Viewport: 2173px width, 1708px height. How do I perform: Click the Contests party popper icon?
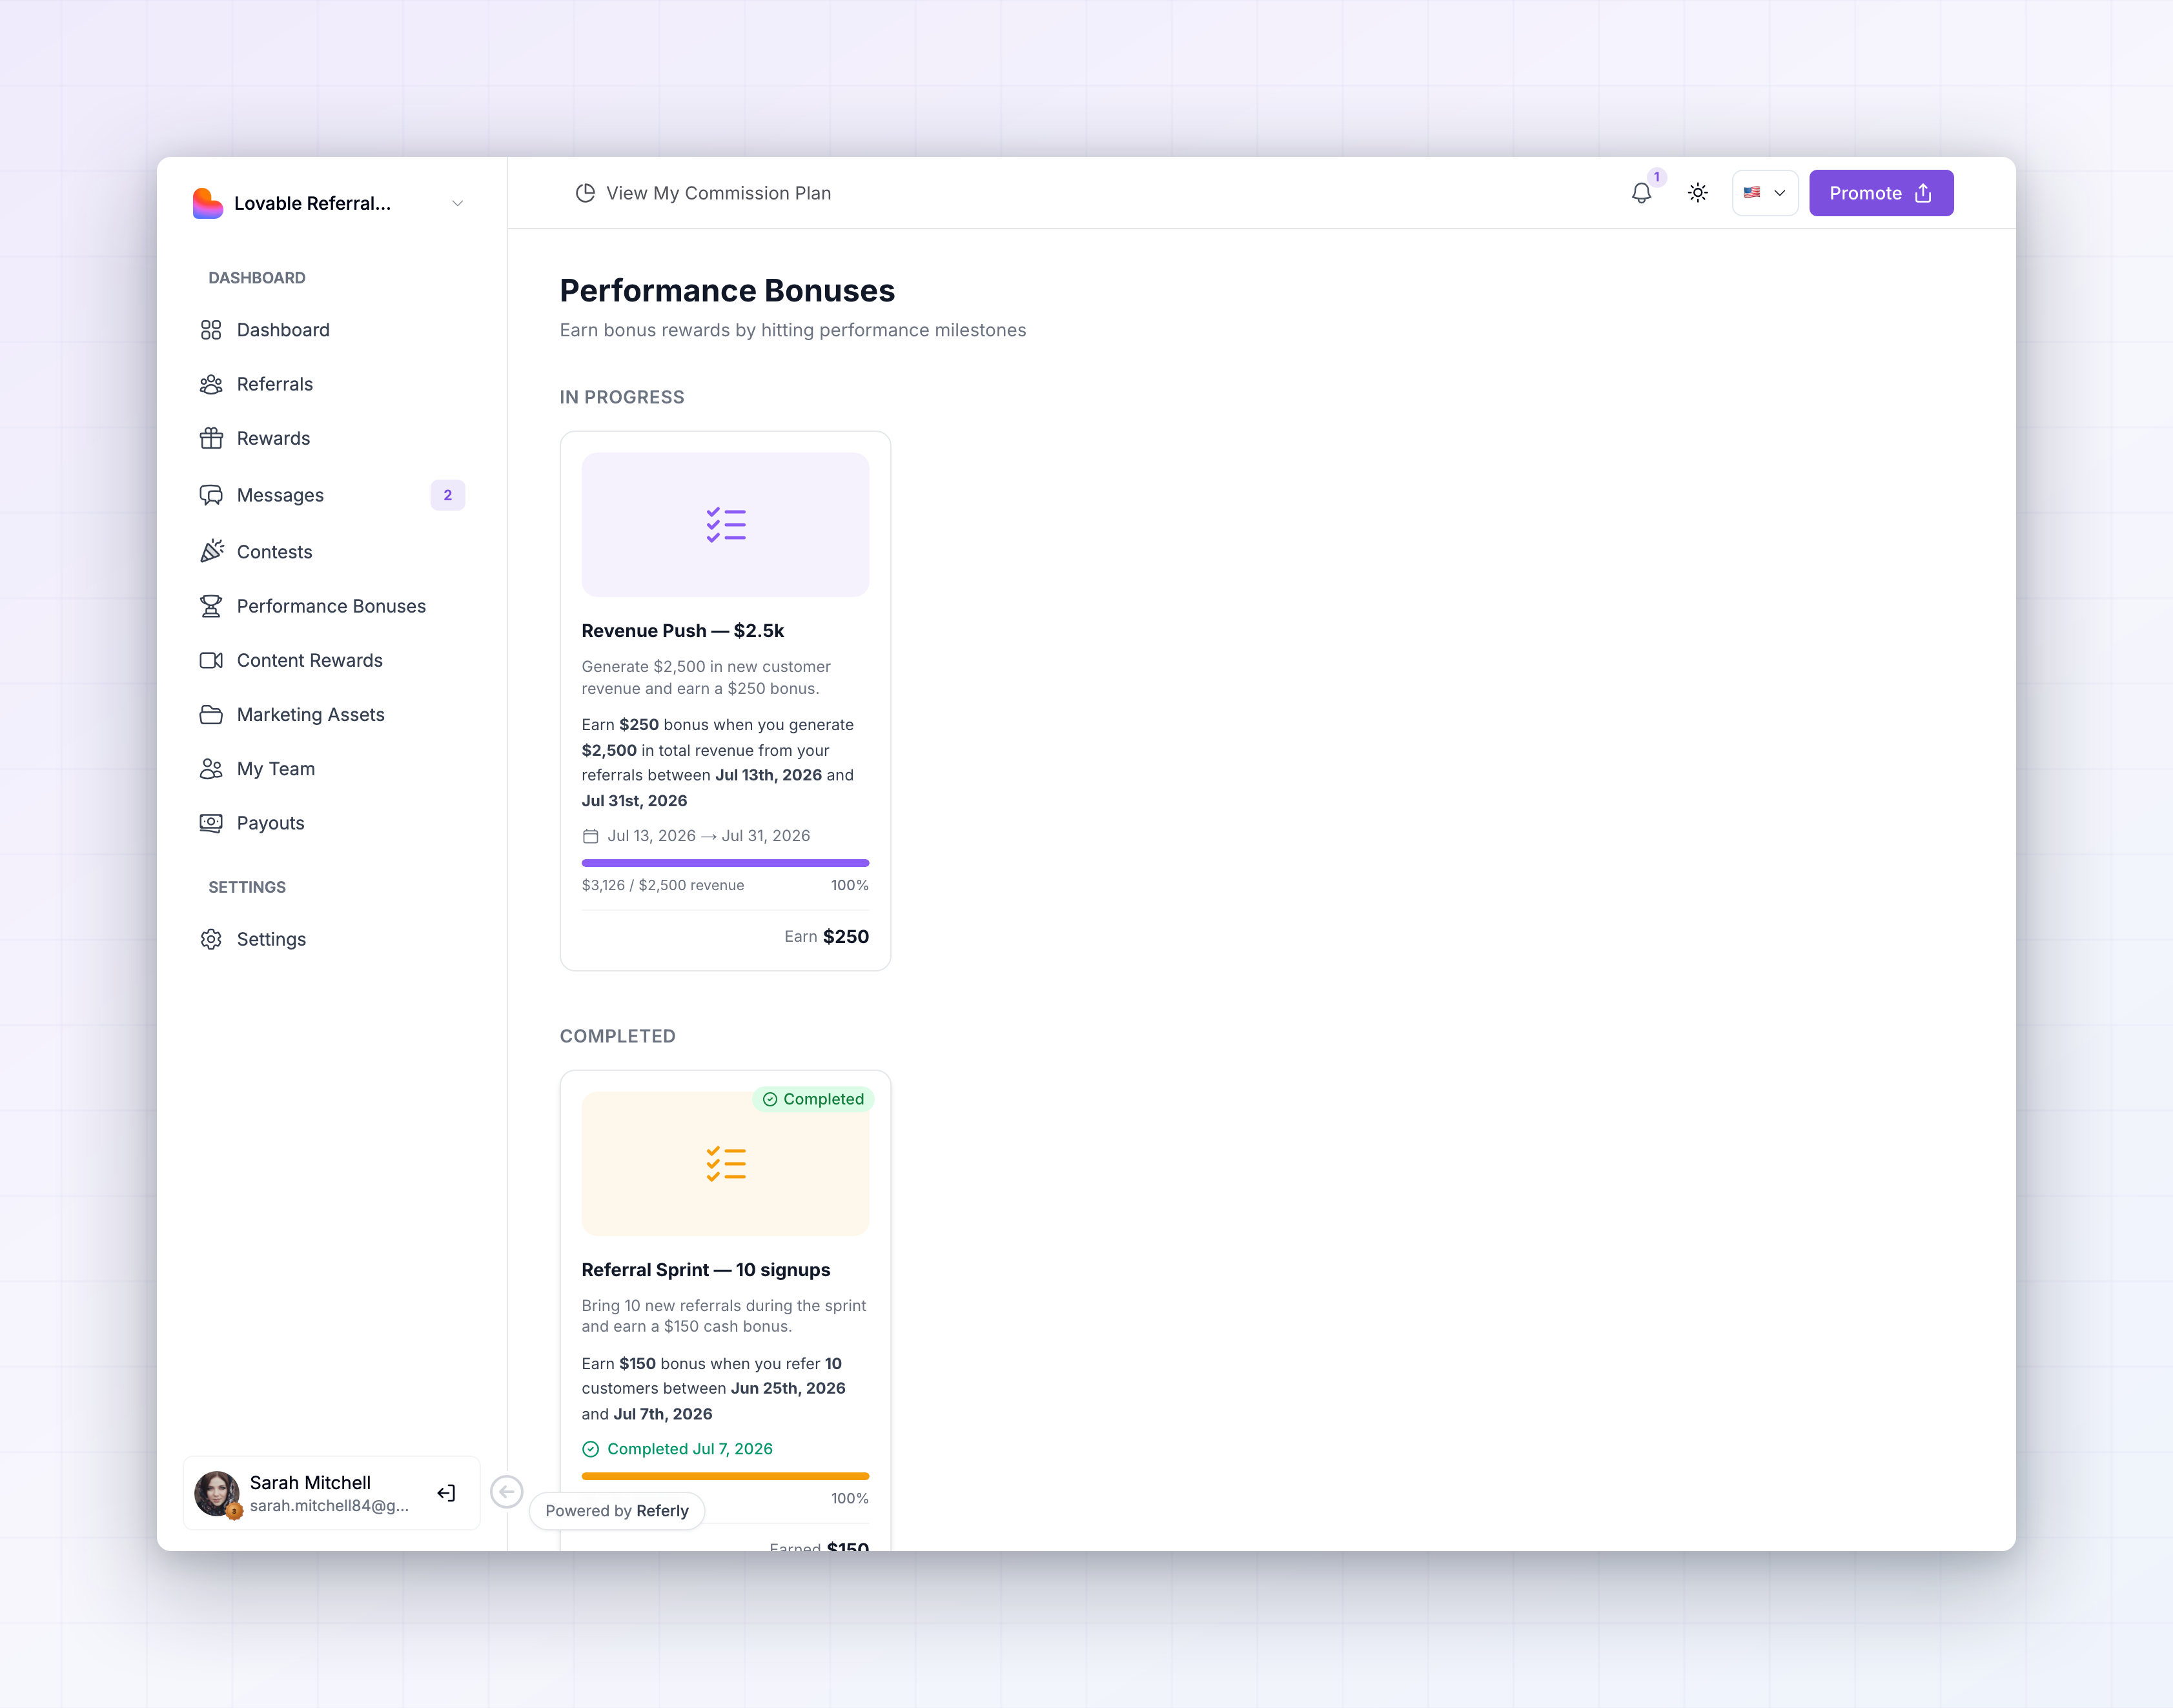pyautogui.click(x=211, y=552)
